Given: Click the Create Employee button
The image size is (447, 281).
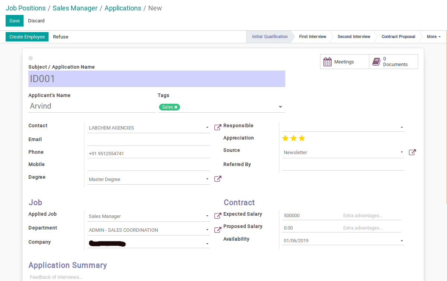Looking at the screenshot, I should coord(27,37).
